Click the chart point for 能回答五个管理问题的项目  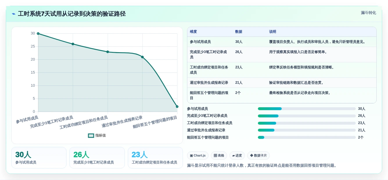tap(177, 107)
